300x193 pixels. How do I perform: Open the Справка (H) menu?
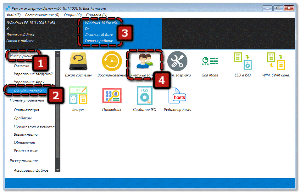[x=97, y=15]
